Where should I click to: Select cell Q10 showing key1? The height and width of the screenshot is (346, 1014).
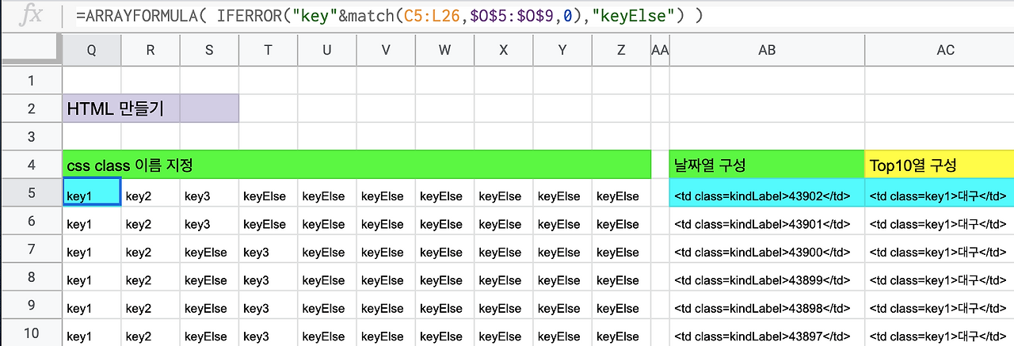click(x=92, y=333)
